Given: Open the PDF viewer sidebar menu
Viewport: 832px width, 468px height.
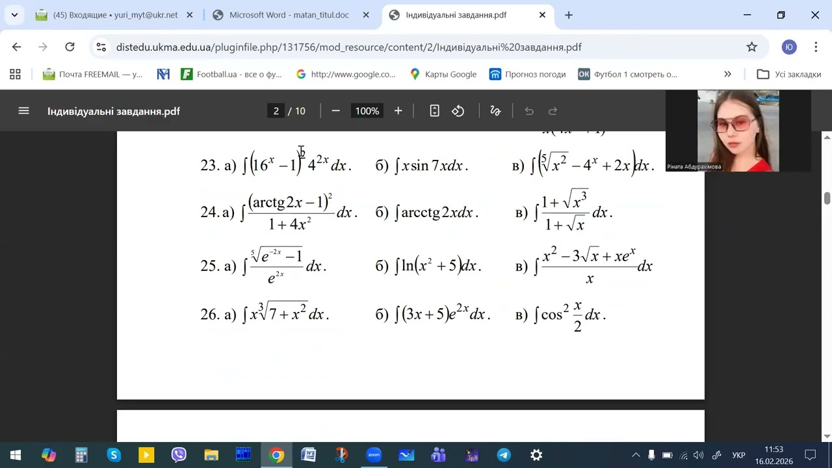Looking at the screenshot, I should (x=24, y=111).
